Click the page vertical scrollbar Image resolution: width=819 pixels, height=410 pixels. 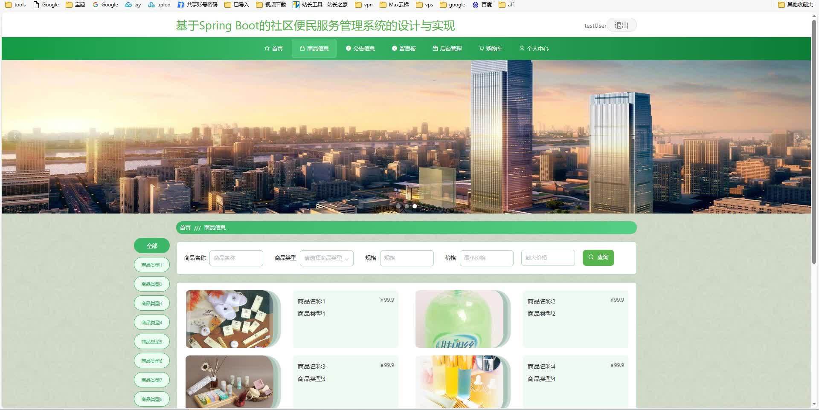click(814, 142)
